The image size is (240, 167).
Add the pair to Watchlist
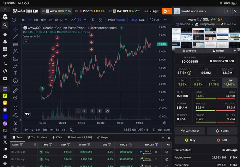click(x=190, y=131)
